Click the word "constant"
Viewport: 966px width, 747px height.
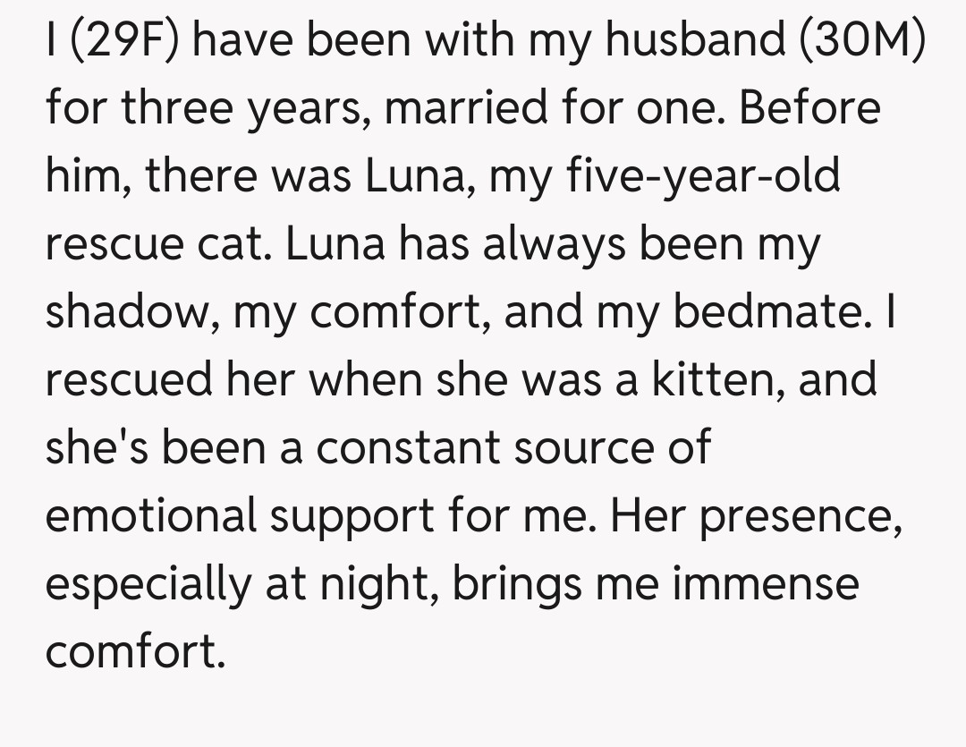407,449
